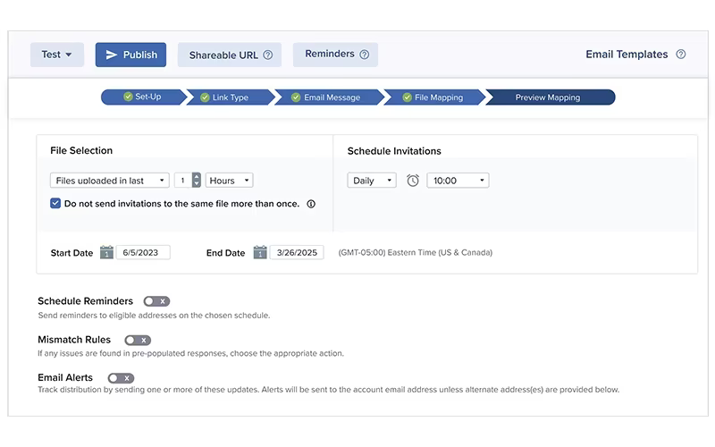Click the File Mapping green checkmark icon
This screenshot has height=447, width=715.
[x=408, y=97]
